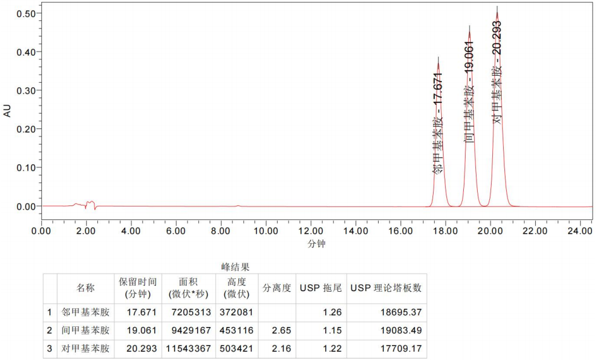This screenshot has width=596, height=360.
Task: Select the 名称 column header
Action: (x=86, y=288)
